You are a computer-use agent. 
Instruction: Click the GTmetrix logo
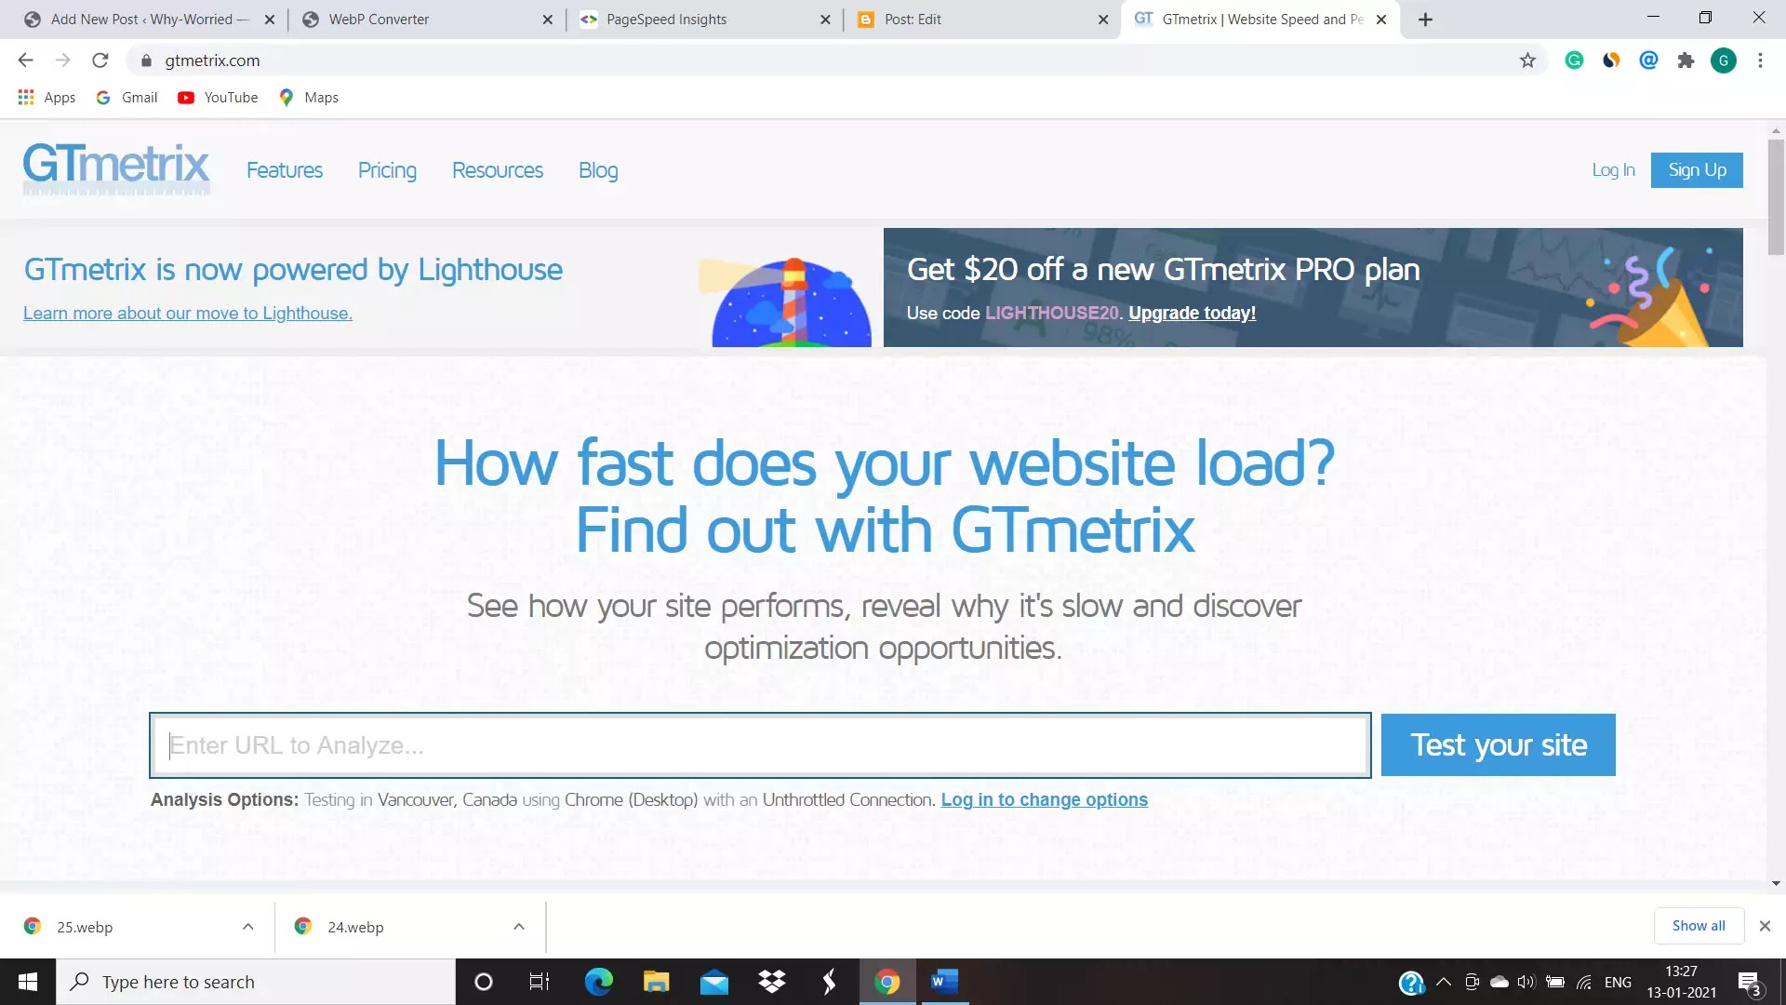tap(116, 168)
